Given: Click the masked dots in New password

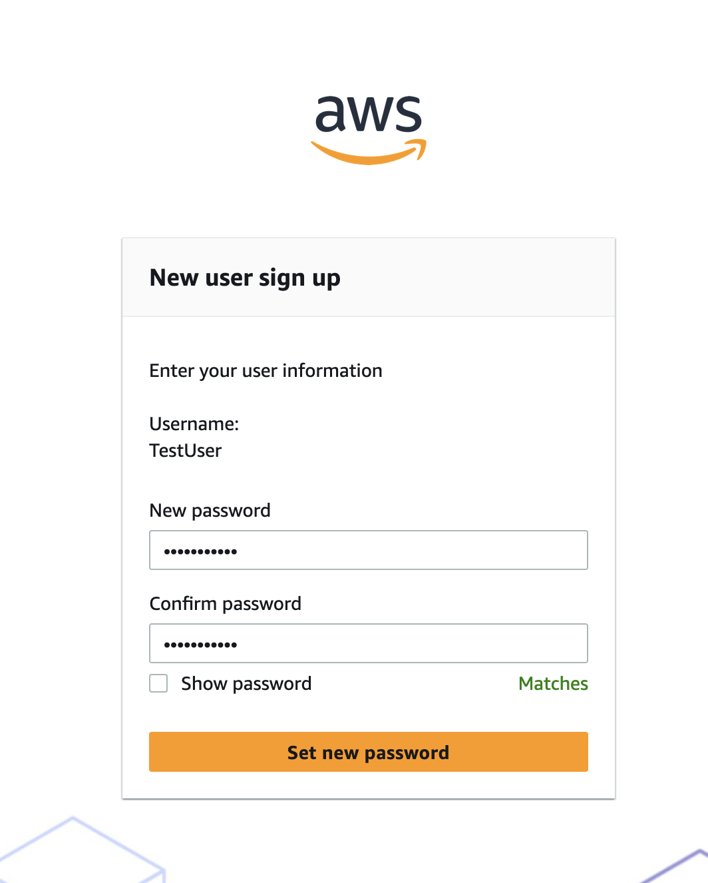Looking at the screenshot, I should click(x=200, y=551).
